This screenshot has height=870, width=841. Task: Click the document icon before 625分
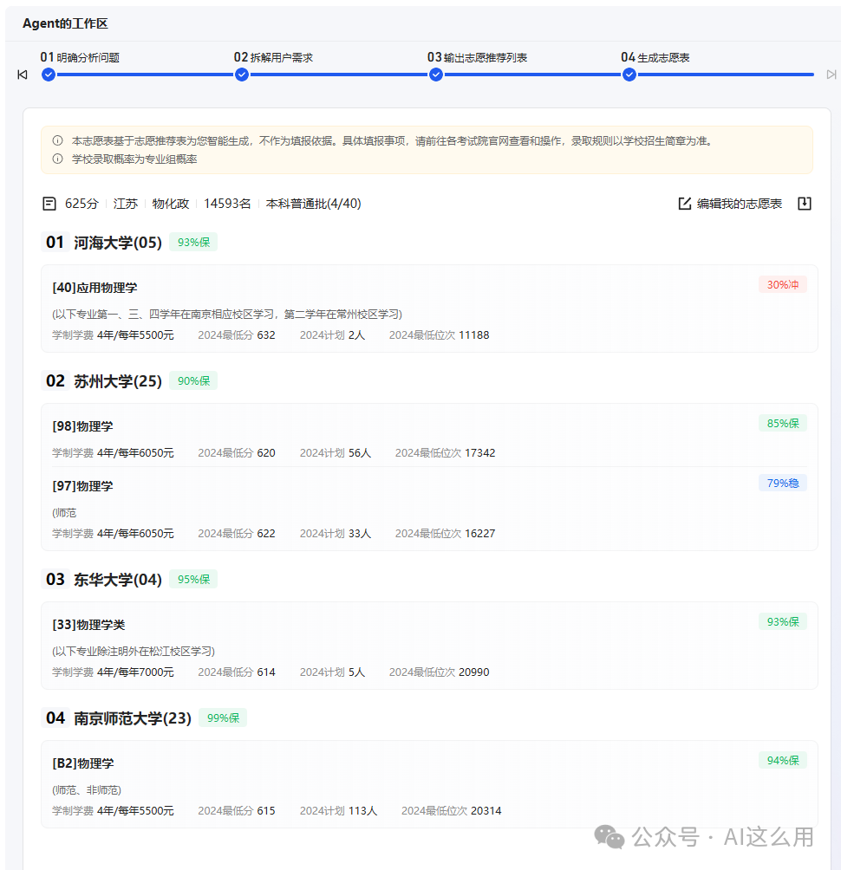click(x=49, y=204)
